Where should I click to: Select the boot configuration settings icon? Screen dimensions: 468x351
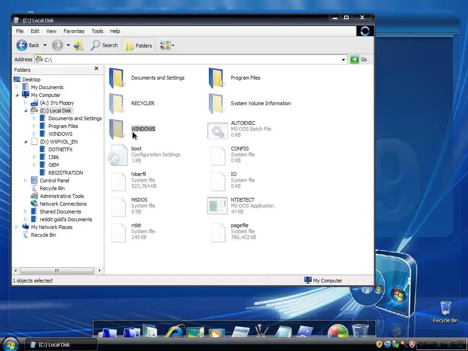pos(117,155)
